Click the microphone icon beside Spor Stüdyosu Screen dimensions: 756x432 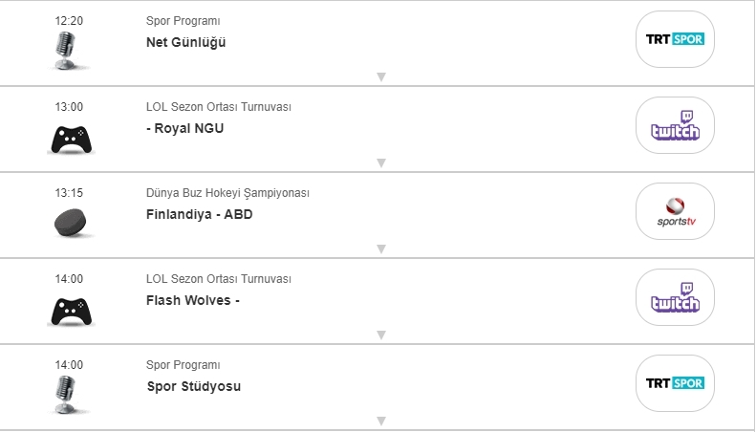click(x=65, y=395)
